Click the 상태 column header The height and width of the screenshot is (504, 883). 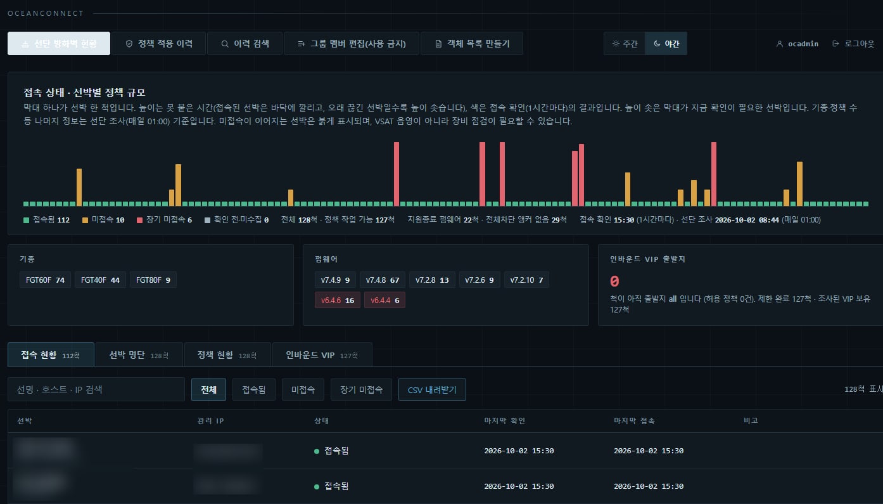point(321,421)
